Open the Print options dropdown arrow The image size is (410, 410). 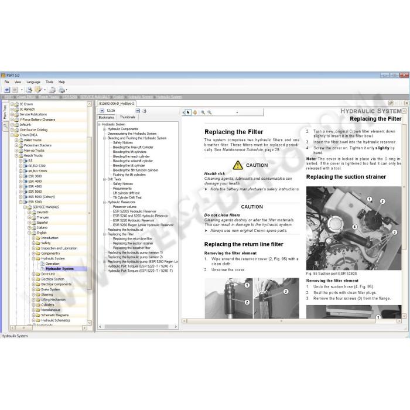click(x=67, y=90)
